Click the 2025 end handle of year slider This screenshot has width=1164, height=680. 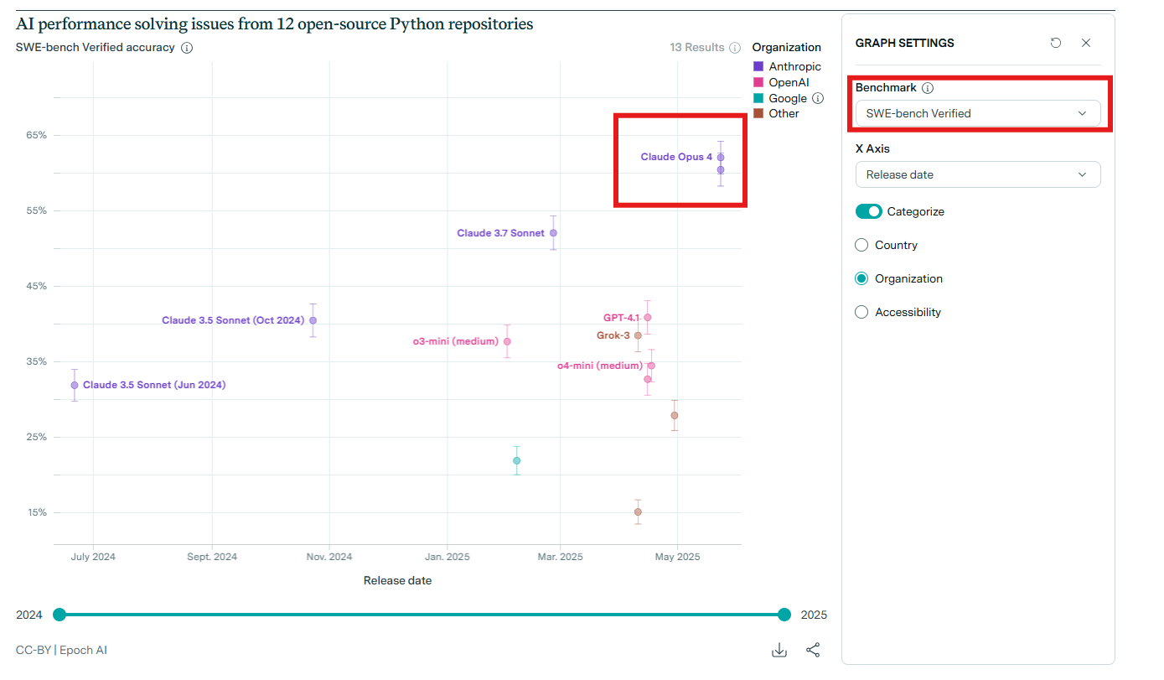784,615
